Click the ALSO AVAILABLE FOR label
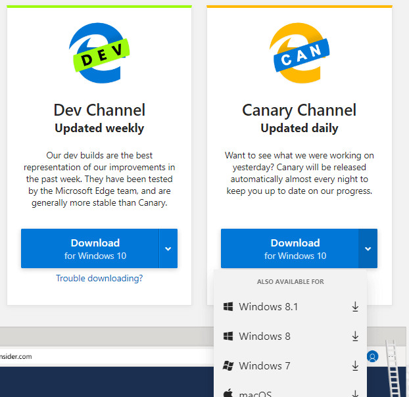 click(291, 281)
